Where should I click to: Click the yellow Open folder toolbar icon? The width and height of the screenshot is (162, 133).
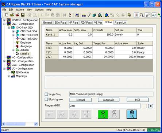point(12,15)
